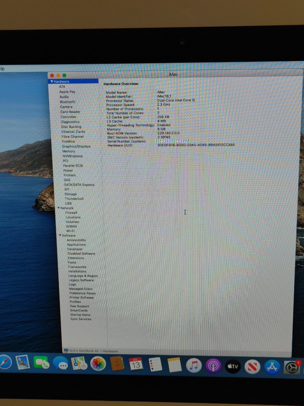This screenshot has width=304, height=406.
Task: Select Extensions under Software
Action: (76, 258)
